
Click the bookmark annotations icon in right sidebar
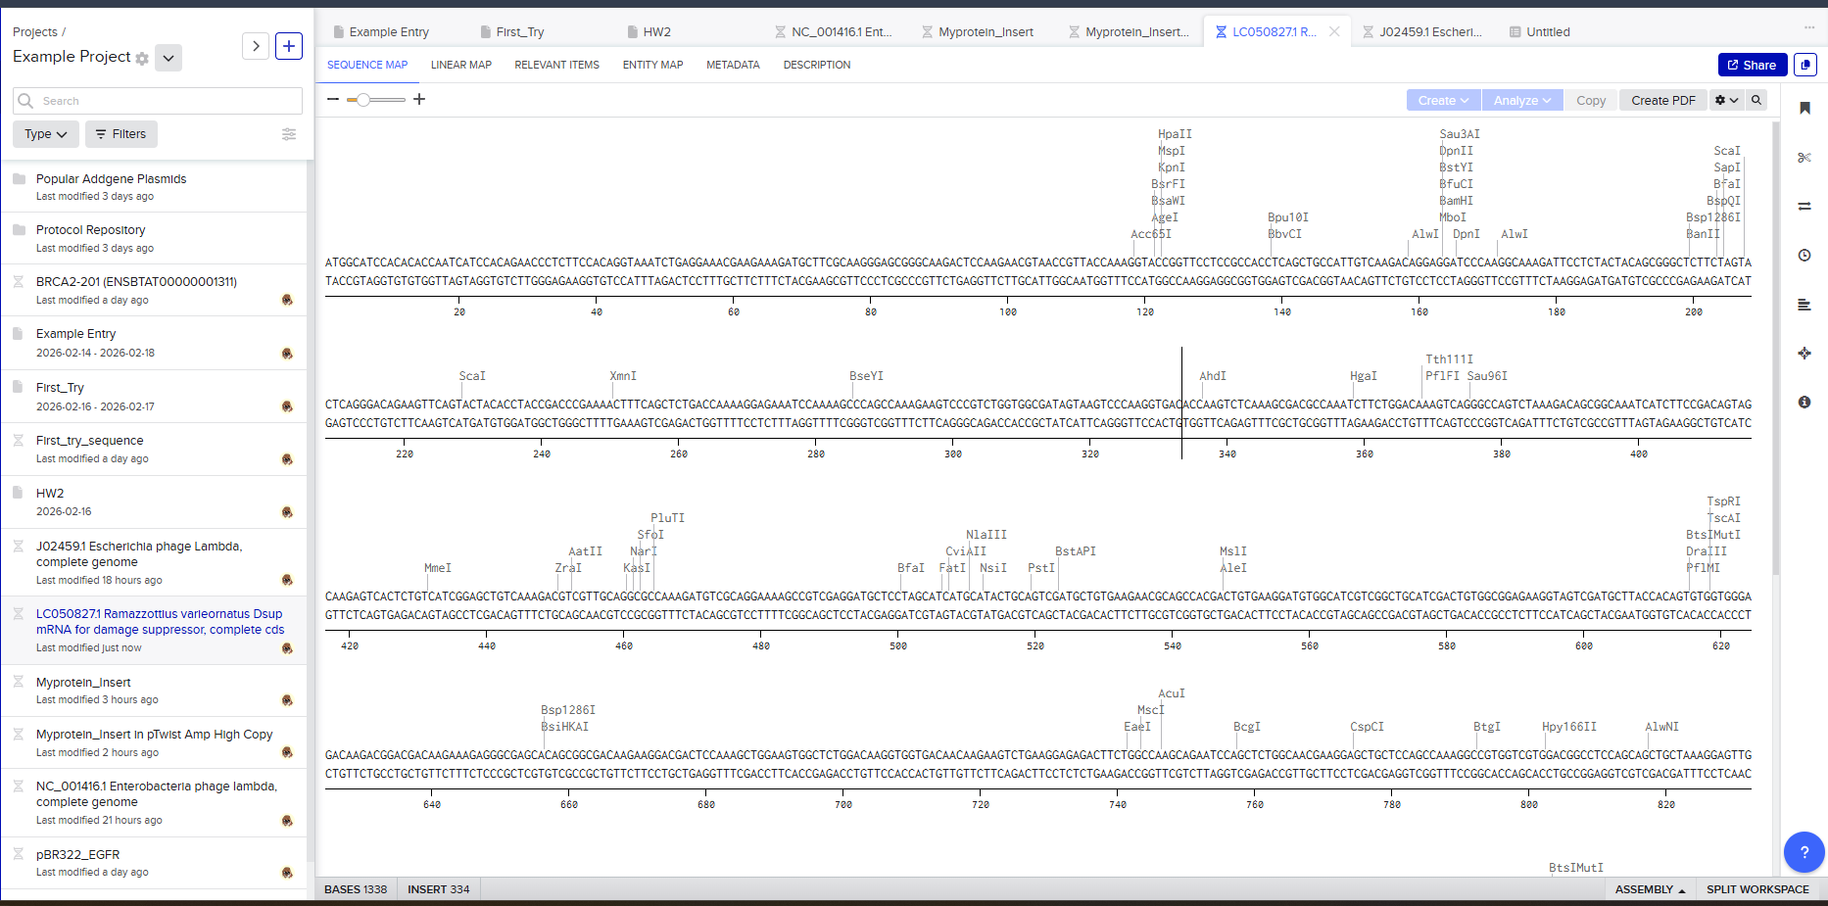click(x=1804, y=109)
